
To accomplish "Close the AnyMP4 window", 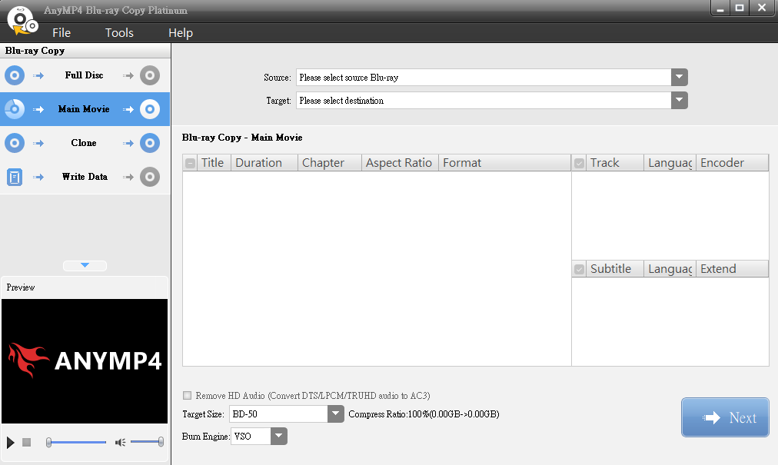I will point(762,8).
